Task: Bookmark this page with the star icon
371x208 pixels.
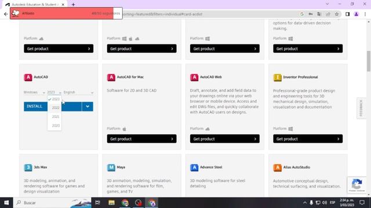Action: click(x=337, y=14)
